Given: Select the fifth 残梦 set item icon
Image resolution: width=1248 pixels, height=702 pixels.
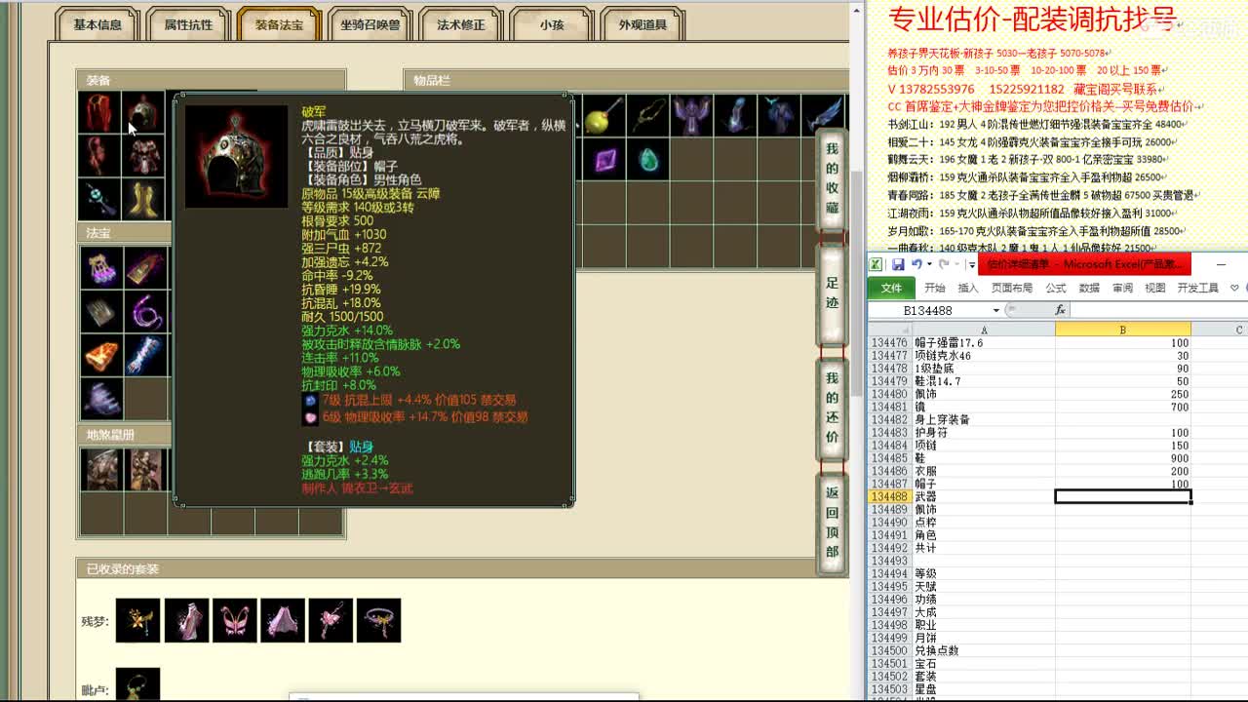Looking at the screenshot, I should pos(331,620).
